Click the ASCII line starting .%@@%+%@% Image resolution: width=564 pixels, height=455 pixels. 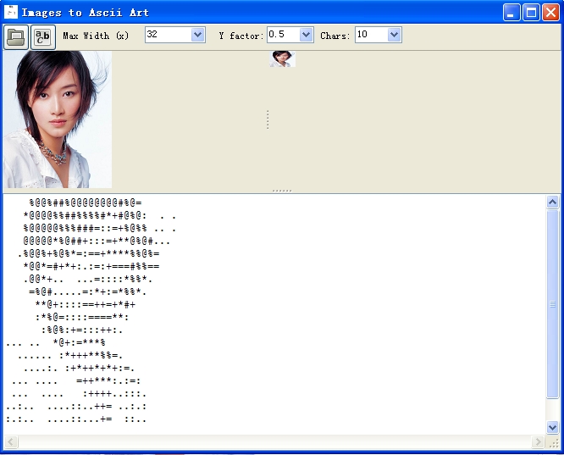(88, 254)
